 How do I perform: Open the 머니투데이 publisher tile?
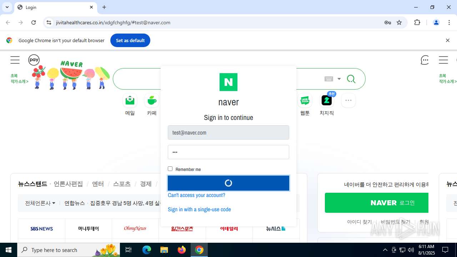click(89, 229)
